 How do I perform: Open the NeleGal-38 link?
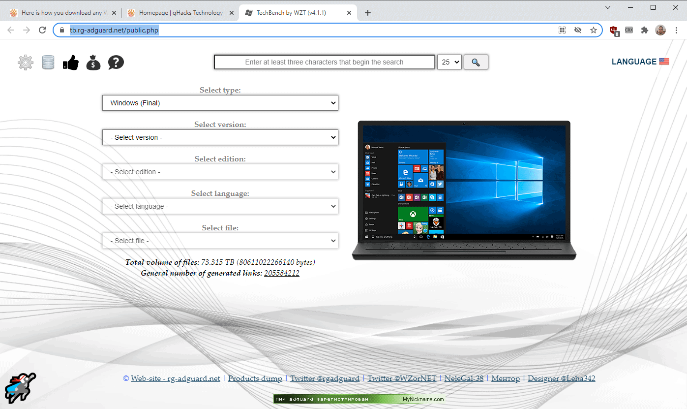coord(464,378)
